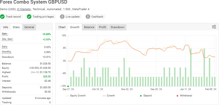
Task: Click the Track record badge label
Action: [13, 16]
